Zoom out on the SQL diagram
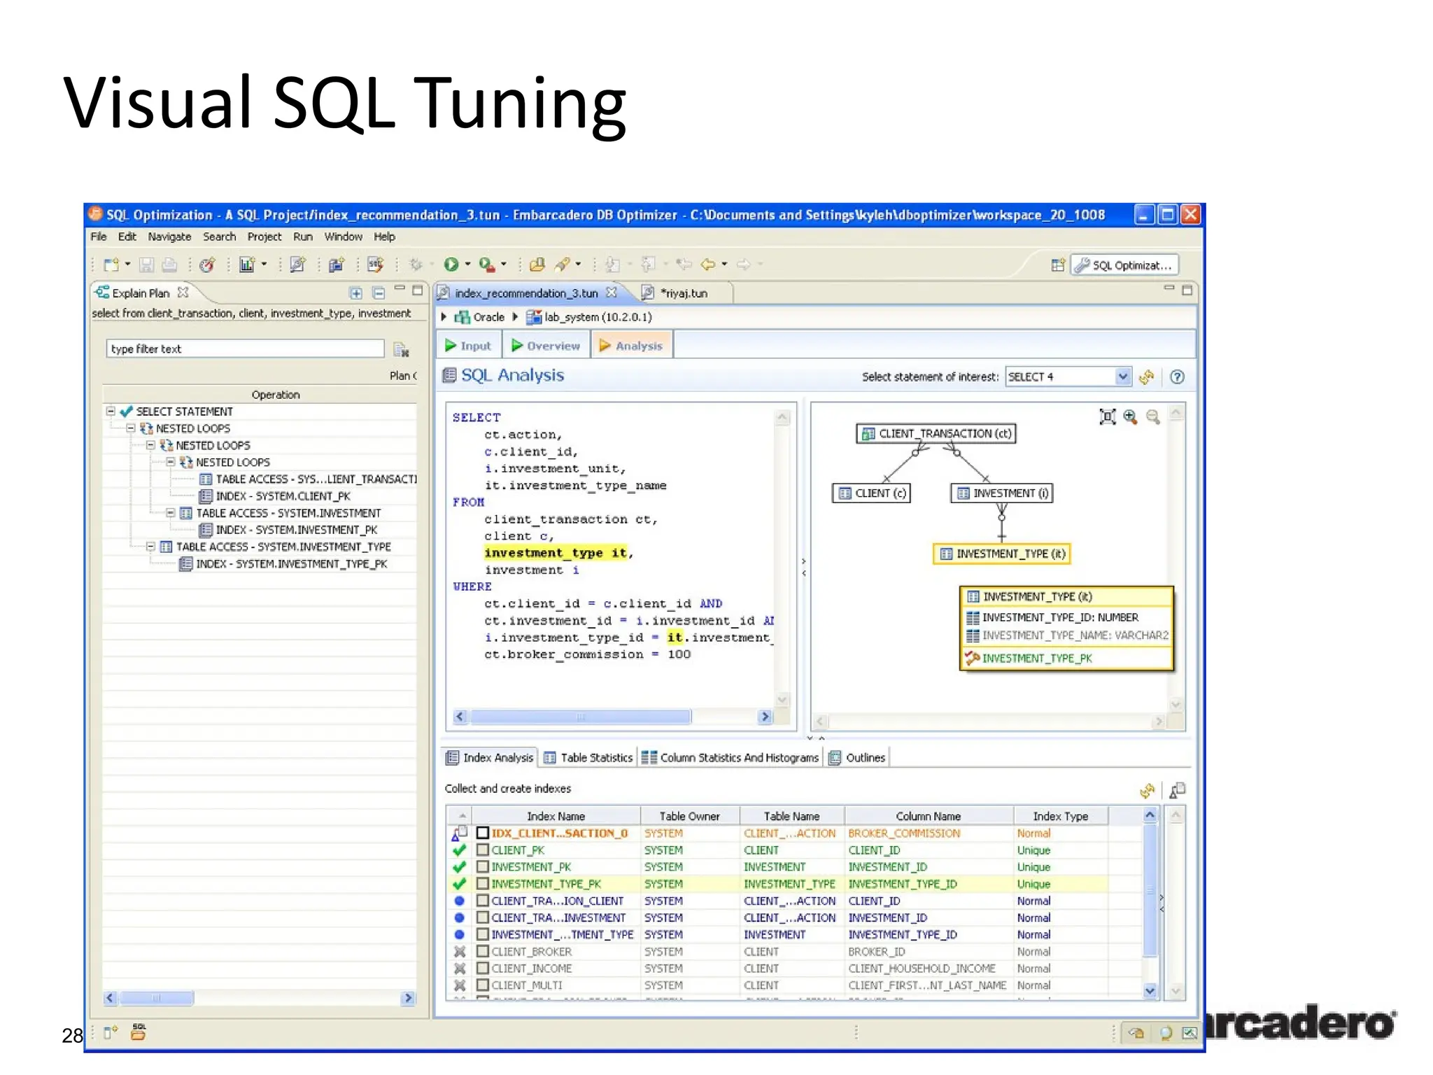Screen dimensions: 1433x1075 tap(1153, 417)
